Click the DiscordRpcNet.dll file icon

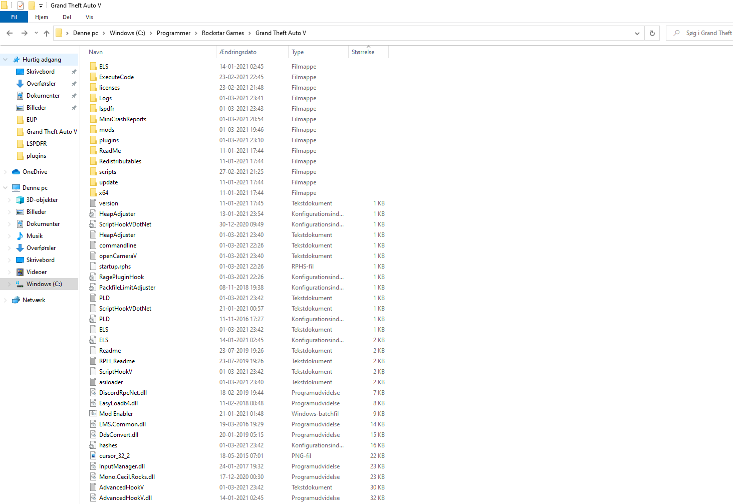point(93,393)
